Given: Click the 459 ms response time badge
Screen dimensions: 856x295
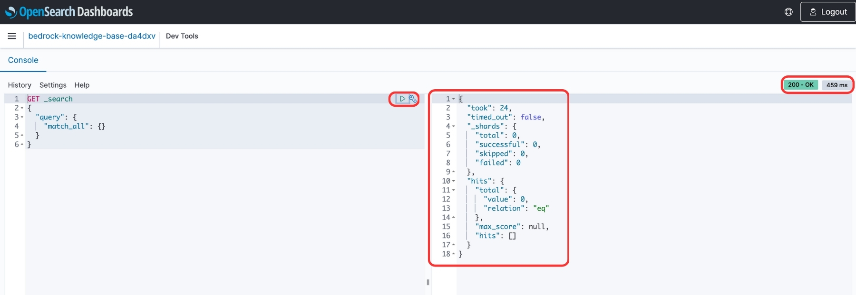Looking at the screenshot, I should click(x=837, y=85).
